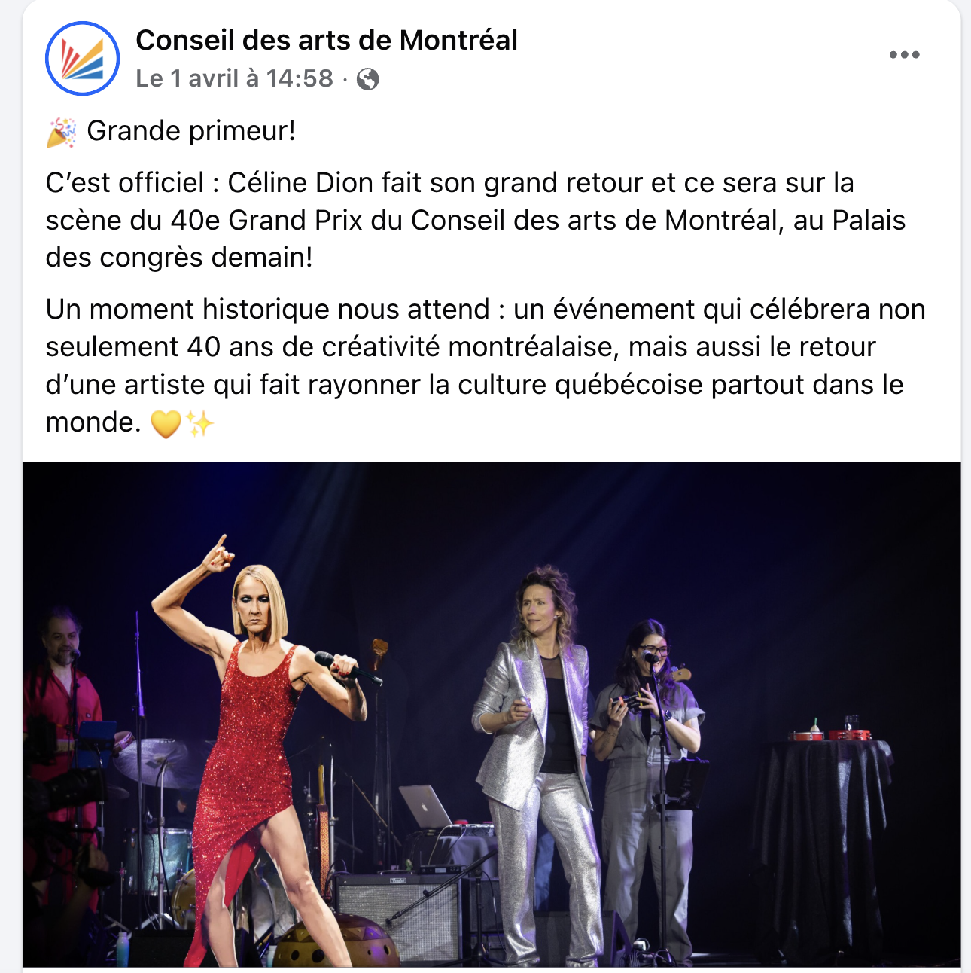Click the Apple laptop on stage

[x=428, y=806]
